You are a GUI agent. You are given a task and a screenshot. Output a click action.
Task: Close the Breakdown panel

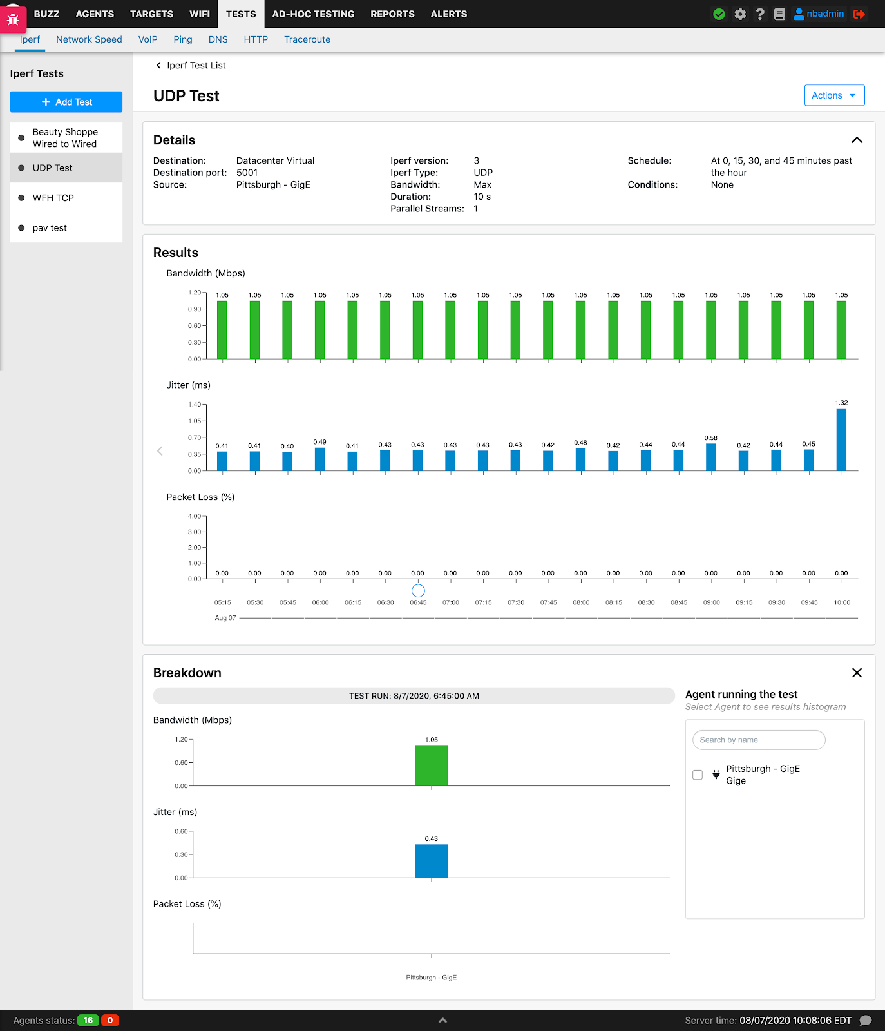pos(857,673)
